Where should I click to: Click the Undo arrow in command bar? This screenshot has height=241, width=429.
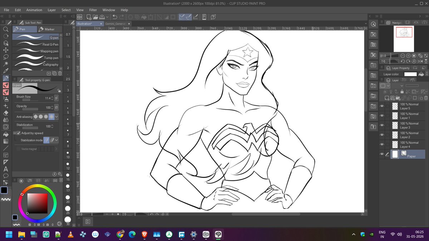[114, 17]
